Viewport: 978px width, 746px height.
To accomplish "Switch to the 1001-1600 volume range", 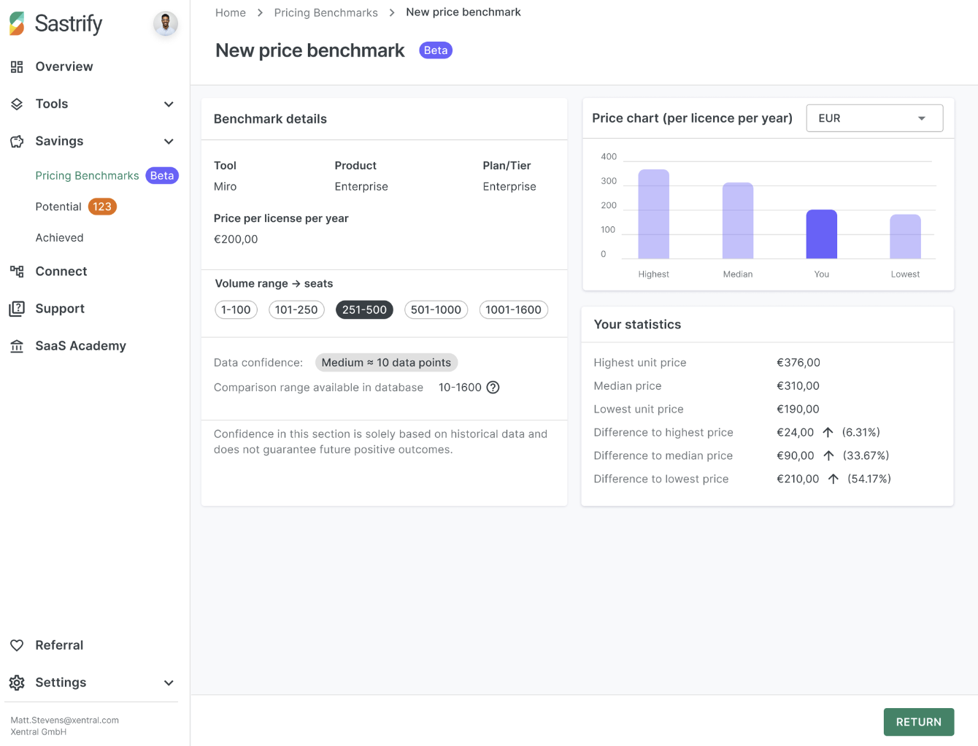I will tap(513, 309).
